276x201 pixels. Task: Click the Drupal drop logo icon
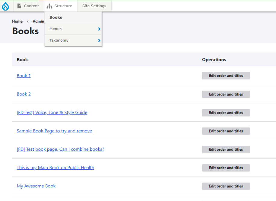[5, 6]
